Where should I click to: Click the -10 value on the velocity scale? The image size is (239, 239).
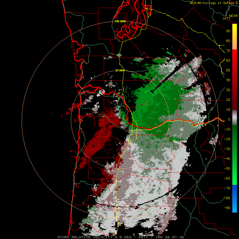pos(227,129)
